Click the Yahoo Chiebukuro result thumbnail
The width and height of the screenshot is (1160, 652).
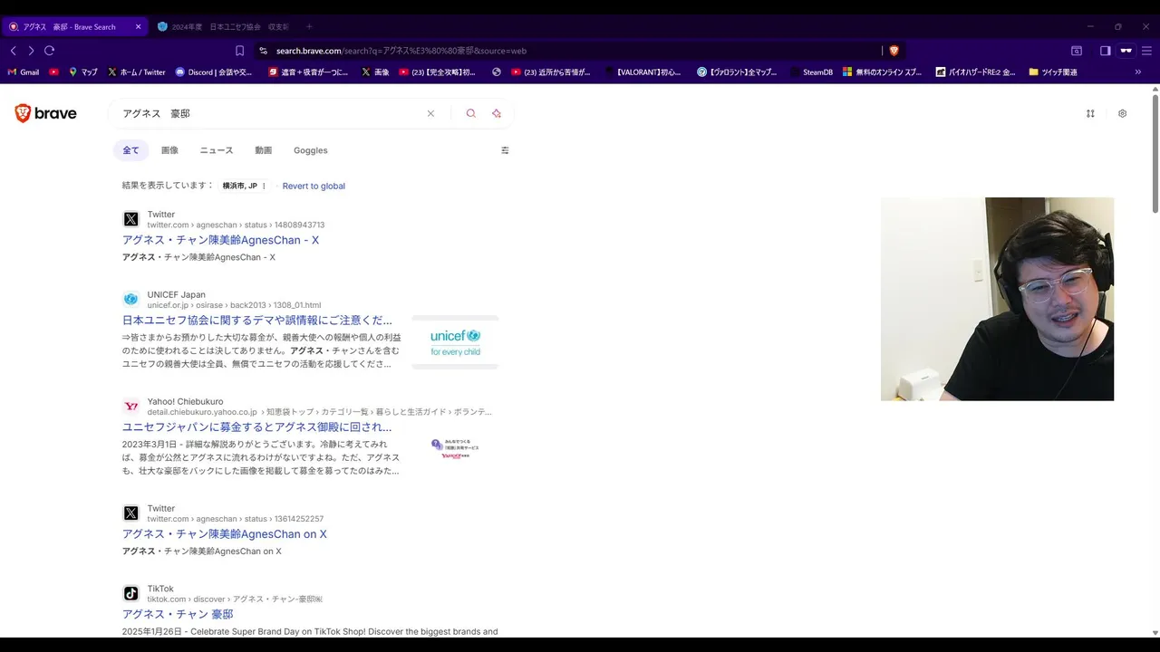[x=455, y=449]
